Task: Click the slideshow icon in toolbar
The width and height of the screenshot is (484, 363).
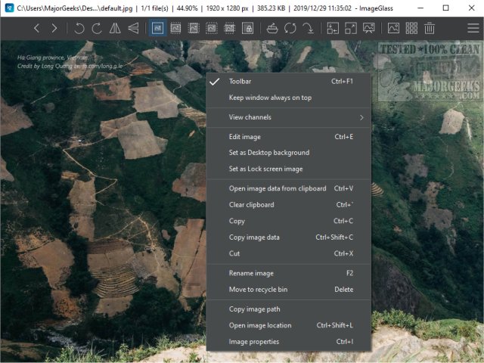Action: [x=369, y=29]
